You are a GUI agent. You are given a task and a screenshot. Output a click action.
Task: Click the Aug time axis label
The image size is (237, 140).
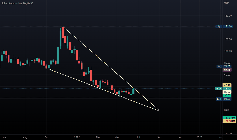pos(25,137)
